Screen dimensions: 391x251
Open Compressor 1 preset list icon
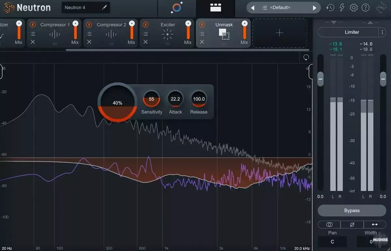pyautogui.click(x=33, y=34)
